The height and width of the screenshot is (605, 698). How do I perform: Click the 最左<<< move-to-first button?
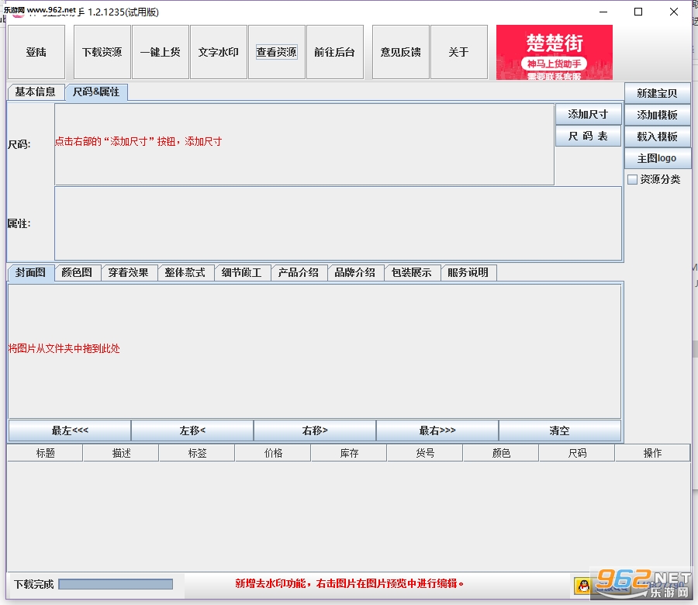(x=70, y=430)
